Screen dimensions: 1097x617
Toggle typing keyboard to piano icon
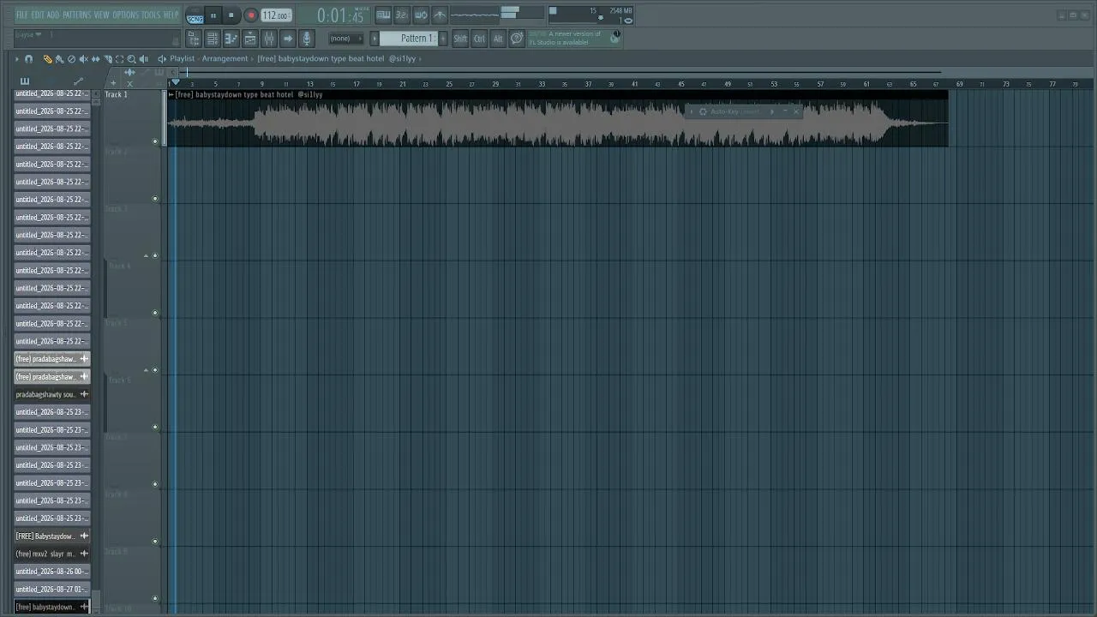click(x=383, y=15)
